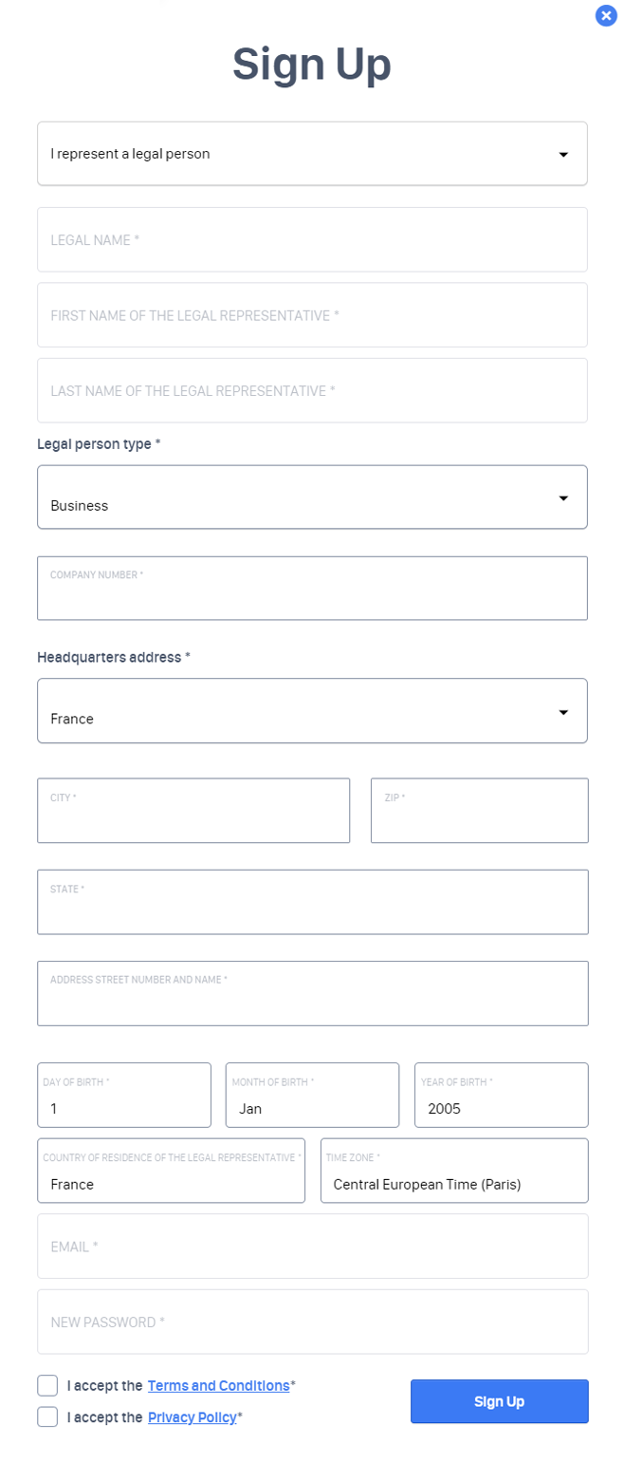Select the State input field
This screenshot has width=624, height=1463.
[x=312, y=904]
